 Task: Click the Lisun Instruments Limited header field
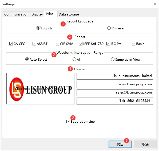point(115,76)
